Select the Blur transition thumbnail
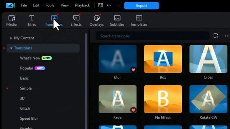 click(x=118, y=59)
